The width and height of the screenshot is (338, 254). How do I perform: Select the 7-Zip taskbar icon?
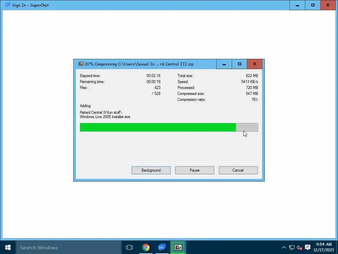(x=178, y=247)
